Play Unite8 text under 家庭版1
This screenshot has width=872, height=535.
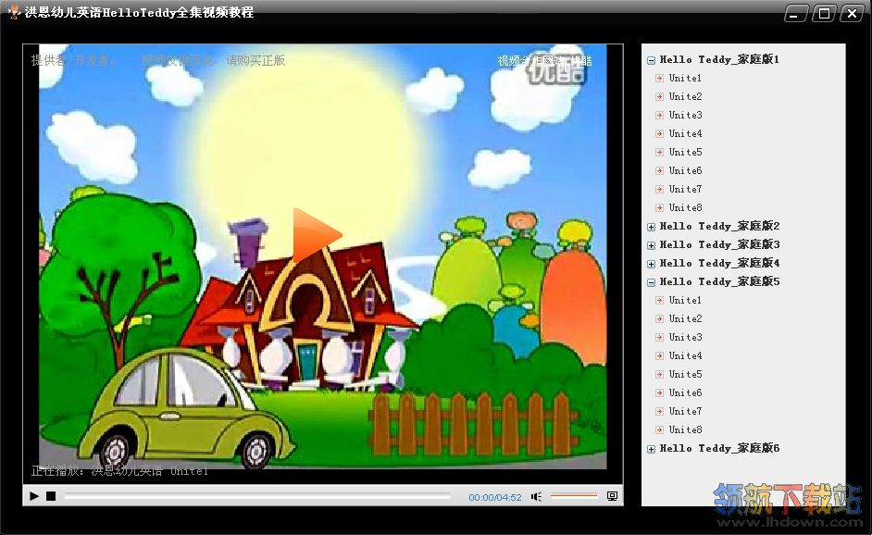685,207
